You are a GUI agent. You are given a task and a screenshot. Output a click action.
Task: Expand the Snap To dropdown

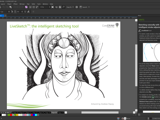click(73, 7)
